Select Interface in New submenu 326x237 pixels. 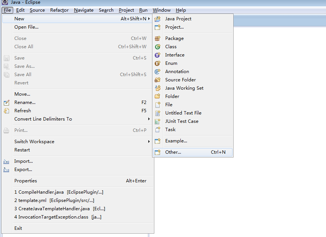coord(193,55)
